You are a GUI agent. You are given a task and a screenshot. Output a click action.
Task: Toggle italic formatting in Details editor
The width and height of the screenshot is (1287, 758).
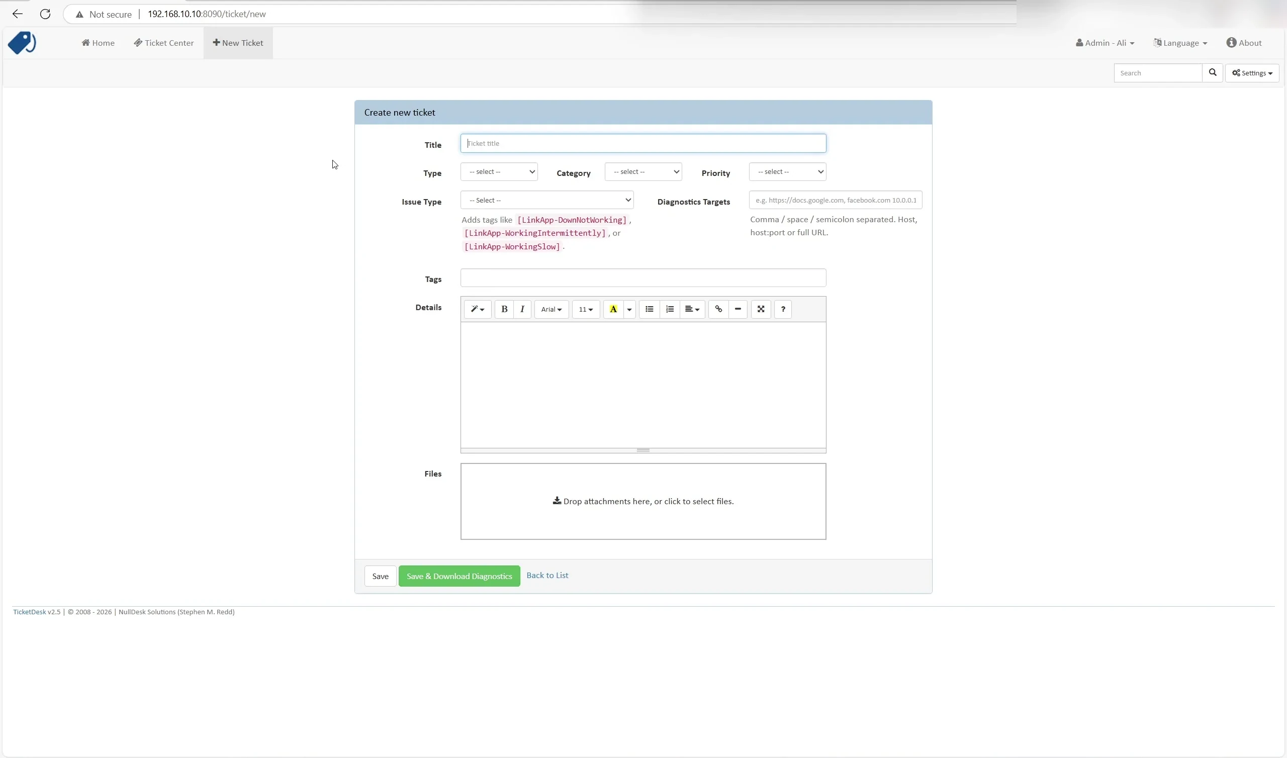[x=522, y=310]
